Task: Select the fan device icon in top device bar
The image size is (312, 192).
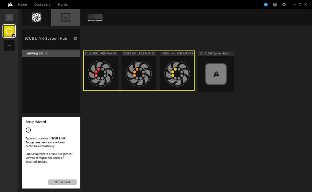Action: click(36, 17)
